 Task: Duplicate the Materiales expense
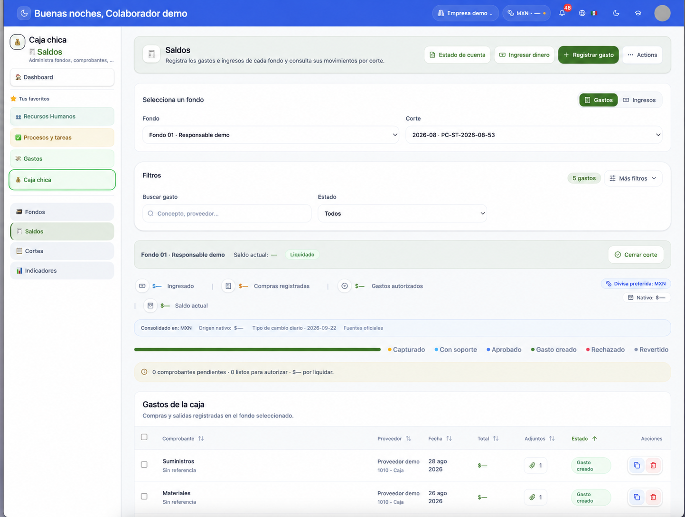(x=637, y=497)
